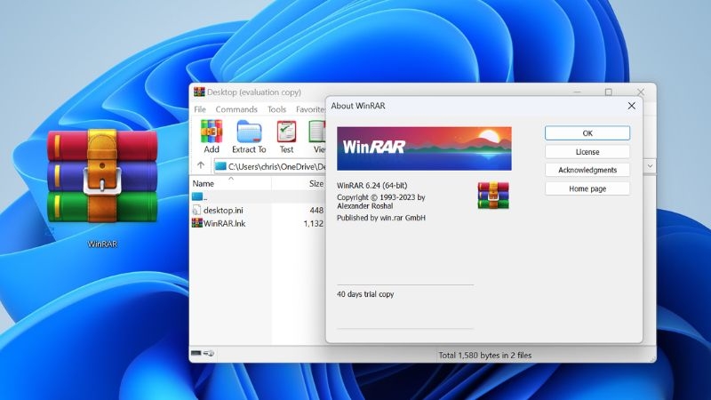Open the Home page button

point(587,188)
